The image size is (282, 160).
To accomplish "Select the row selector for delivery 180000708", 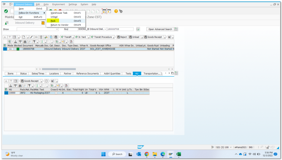I will pyautogui.click(x=5, y=49).
